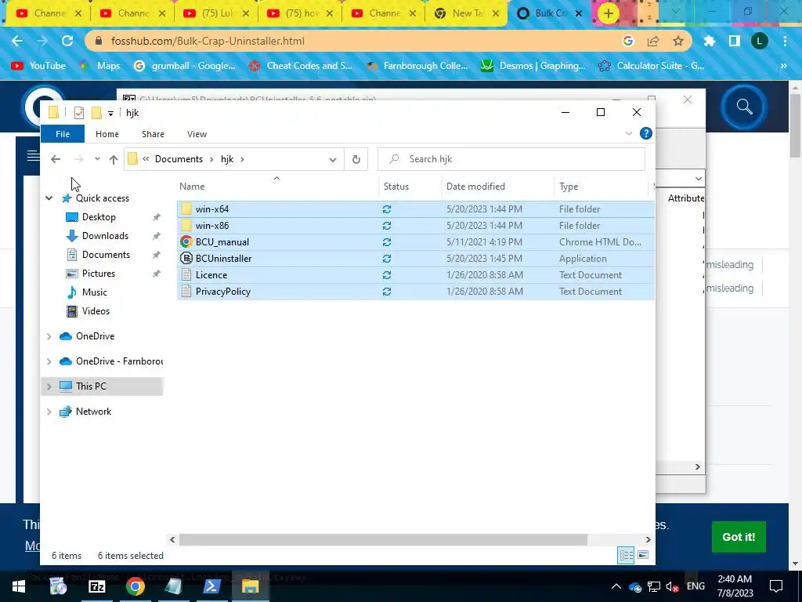Viewport: 802px width, 602px height.
Task: Click the Properties quick access toolbar icon
Action: pos(79,113)
